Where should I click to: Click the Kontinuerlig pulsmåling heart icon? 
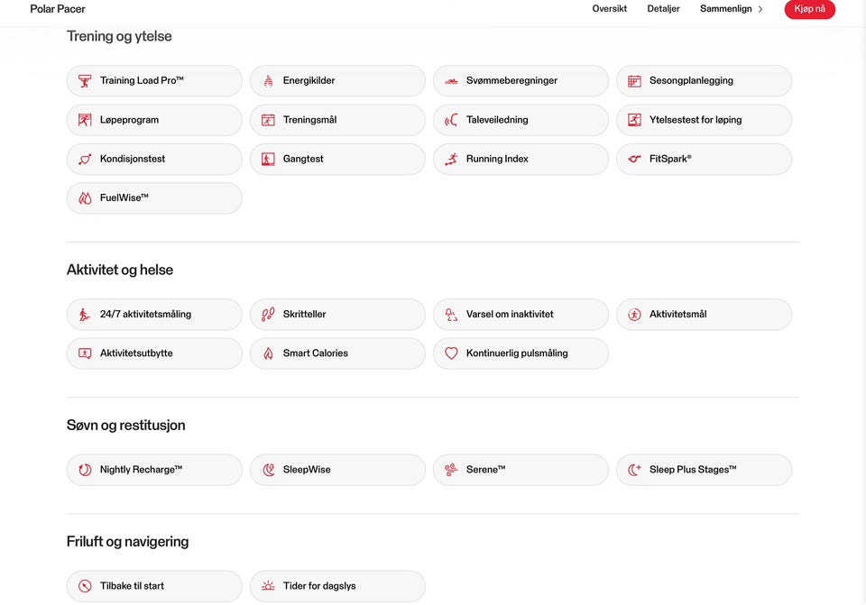click(451, 353)
